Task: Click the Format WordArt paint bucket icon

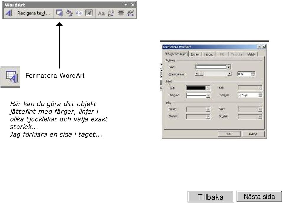Action: pyautogui.click(x=69, y=13)
